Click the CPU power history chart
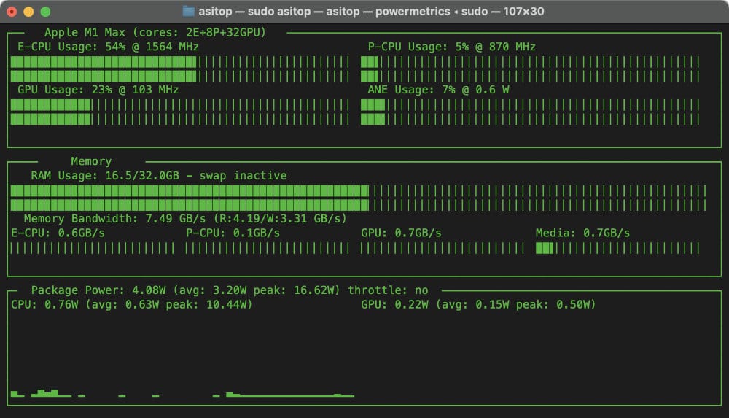The width and height of the screenshot is (729, 418). 182,393
